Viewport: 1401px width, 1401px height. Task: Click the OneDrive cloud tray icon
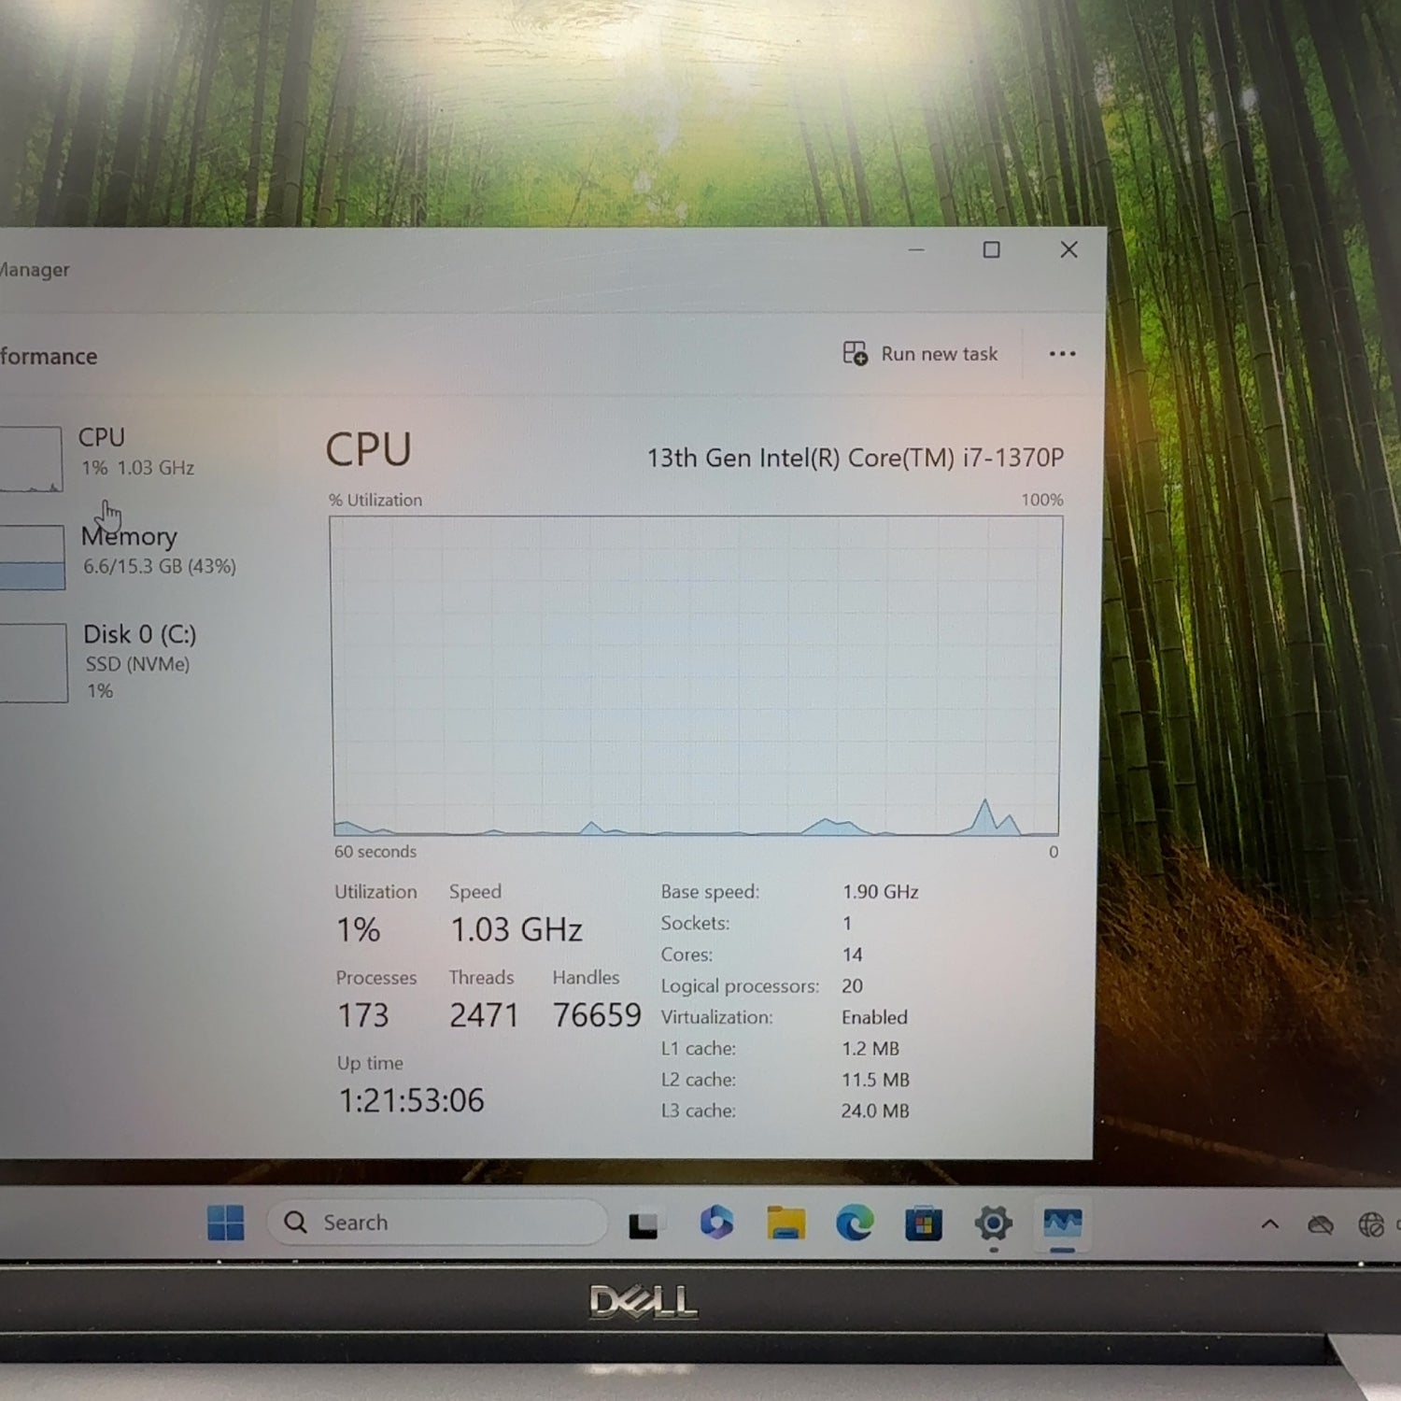tap(1320, 1224)
